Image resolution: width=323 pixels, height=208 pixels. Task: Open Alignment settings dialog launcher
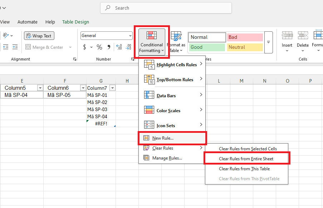pyautogui.click(x=74, y=59)
